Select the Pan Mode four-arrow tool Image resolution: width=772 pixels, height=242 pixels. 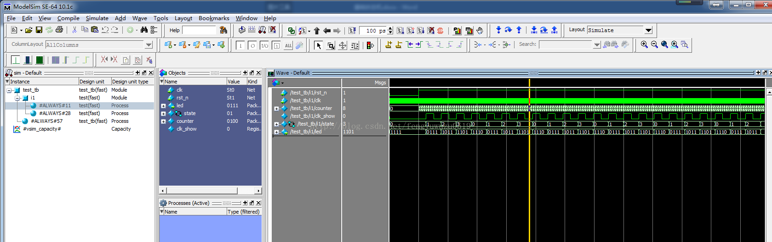(343, 45)
